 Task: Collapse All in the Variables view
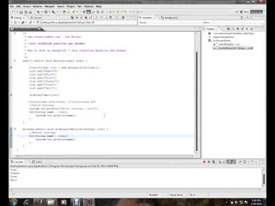251,17
